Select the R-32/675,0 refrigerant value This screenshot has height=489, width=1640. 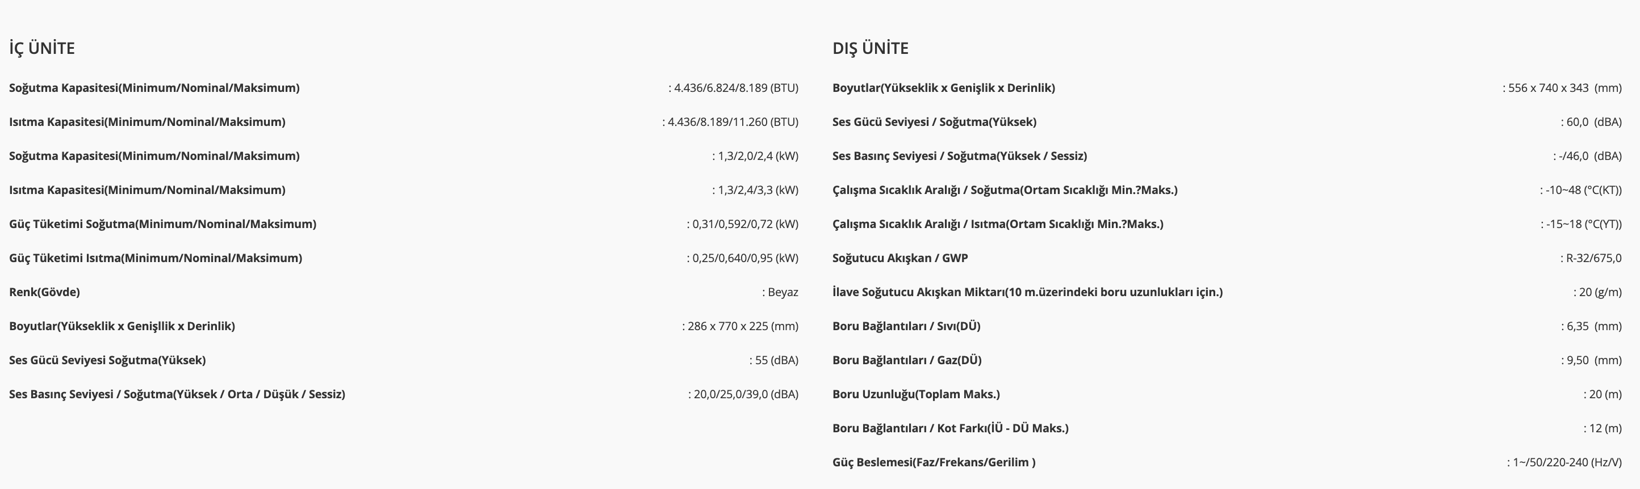point(1593,258)
